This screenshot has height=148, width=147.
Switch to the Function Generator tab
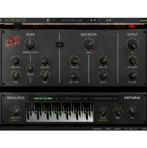coord(103,99)
